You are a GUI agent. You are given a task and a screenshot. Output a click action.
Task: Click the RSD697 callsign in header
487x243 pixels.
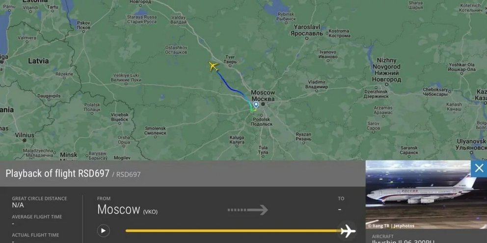(129, 174)
